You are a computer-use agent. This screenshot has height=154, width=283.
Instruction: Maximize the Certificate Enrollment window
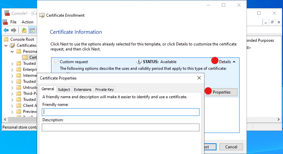pyautogui.click(x=224, y=5)
